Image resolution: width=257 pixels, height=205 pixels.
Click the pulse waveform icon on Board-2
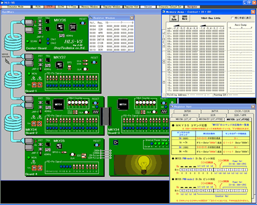[96, 112]
